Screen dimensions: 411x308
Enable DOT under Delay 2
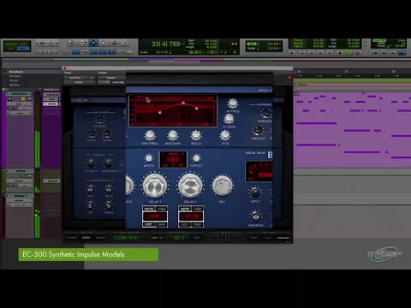[185, 225]
